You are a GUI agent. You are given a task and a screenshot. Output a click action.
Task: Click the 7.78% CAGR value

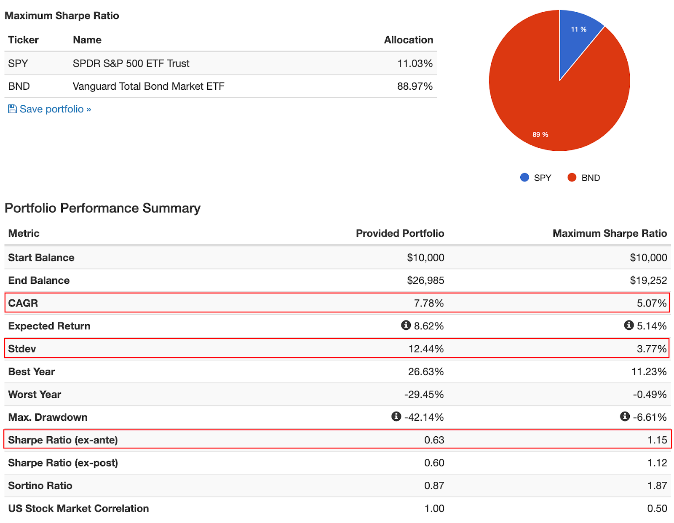click(x=429, y=303)
